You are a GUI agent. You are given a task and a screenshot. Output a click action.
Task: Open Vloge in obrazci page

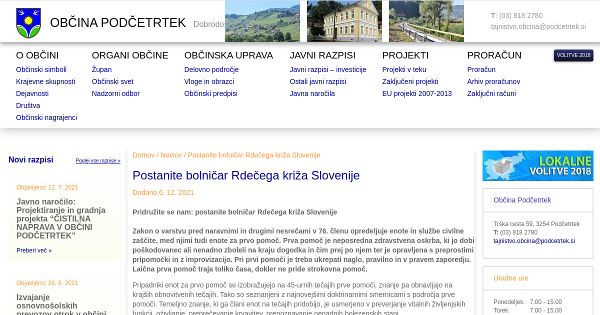coord(209,81)
